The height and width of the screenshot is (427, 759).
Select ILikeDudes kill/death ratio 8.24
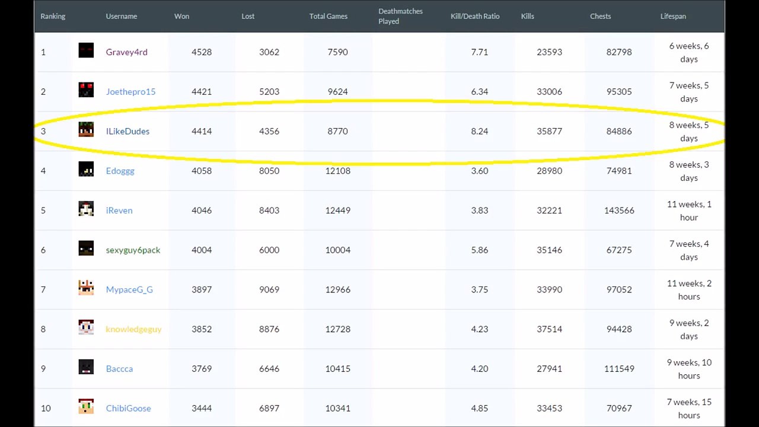(x=480, y=131)
